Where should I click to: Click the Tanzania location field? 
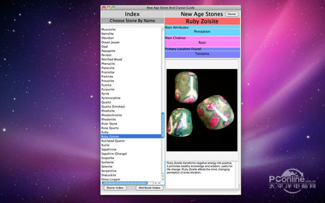202,54
